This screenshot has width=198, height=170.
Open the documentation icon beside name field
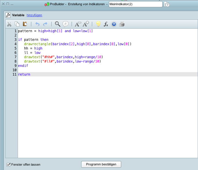pos(167,4)
